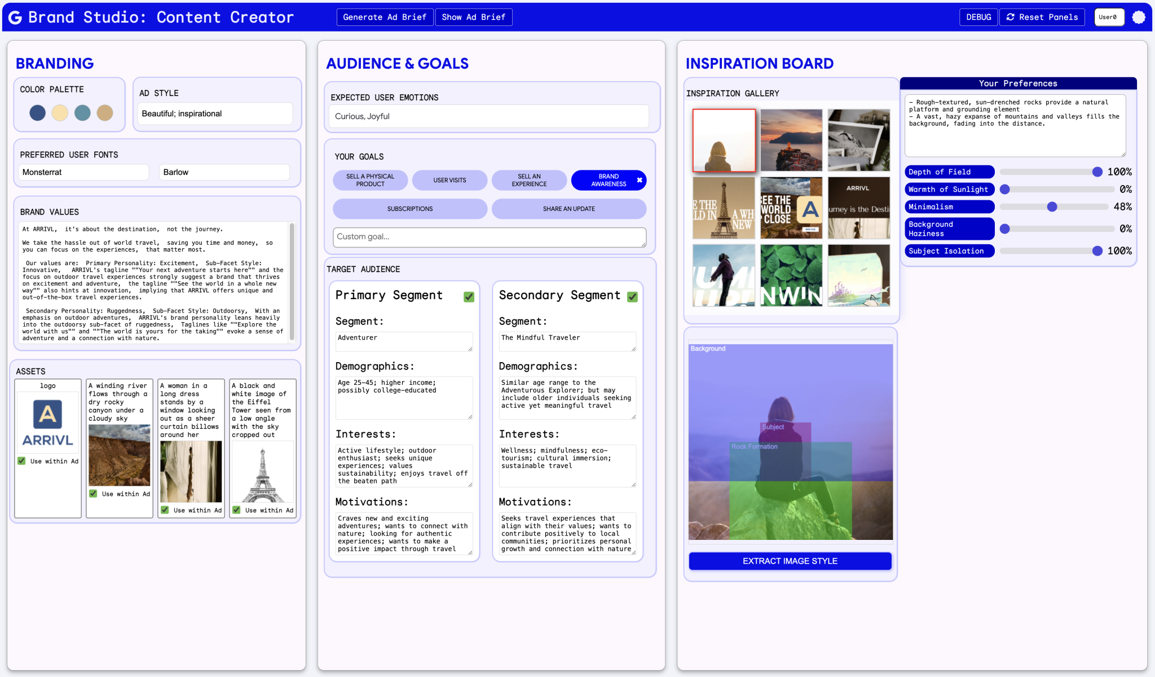Viewport: 1155px width, 677px height.
Task: Click the refresh icon on Reset Panels
Action: [1009, 17]
